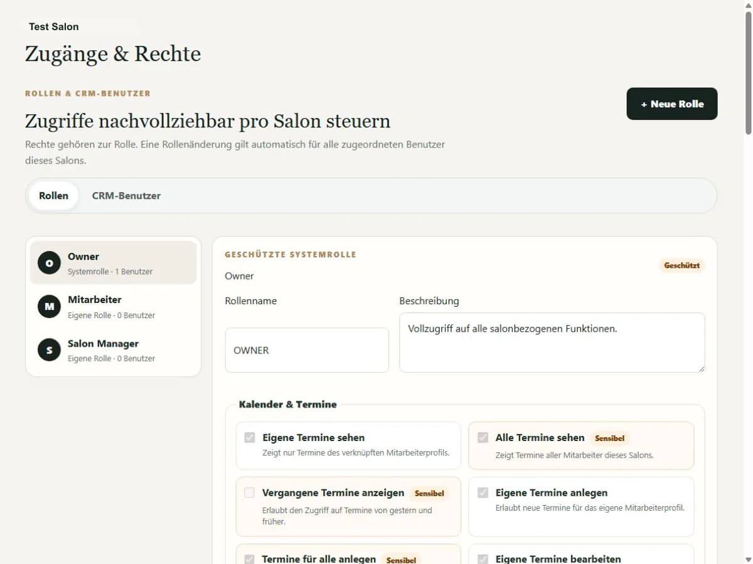Switch to the CRM-Benutzer tab
Screen dimensions: 753x564
coord(126,196)
